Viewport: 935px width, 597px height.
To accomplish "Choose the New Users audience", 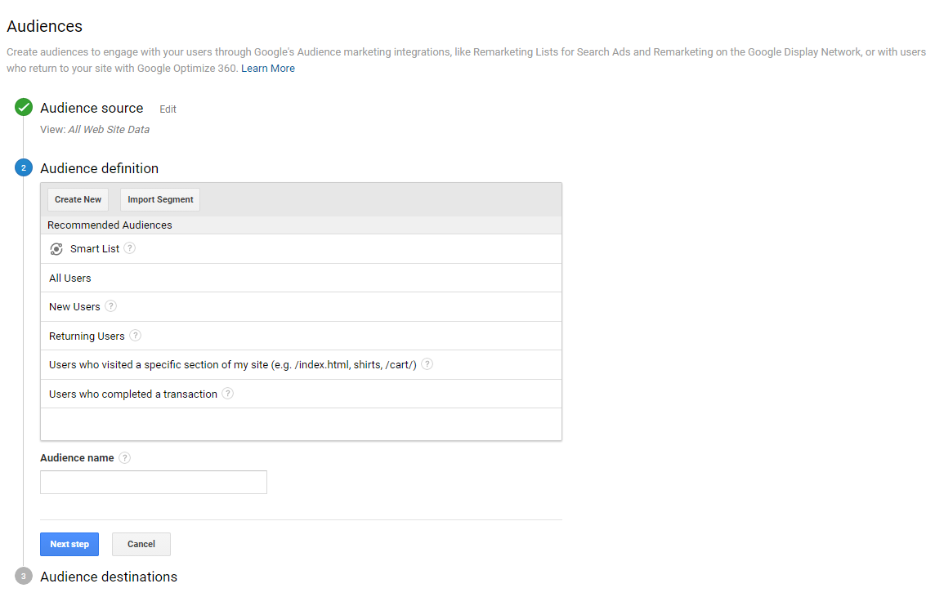I will coord(74,307).
